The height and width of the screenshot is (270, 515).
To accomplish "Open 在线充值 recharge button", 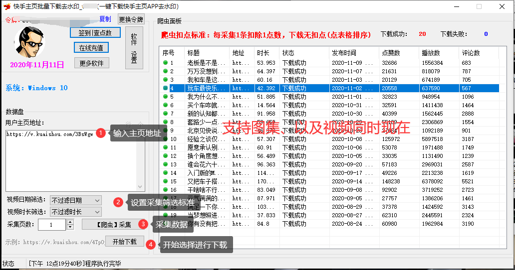I will pyautogui.click(x=91, y=48).
